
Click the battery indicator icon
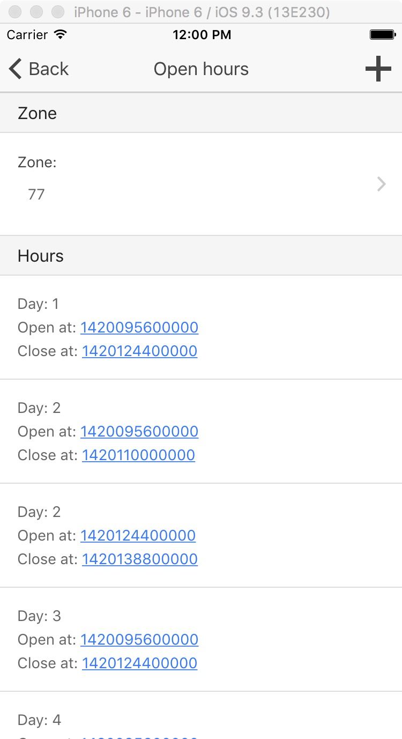[x=382, y=35]
